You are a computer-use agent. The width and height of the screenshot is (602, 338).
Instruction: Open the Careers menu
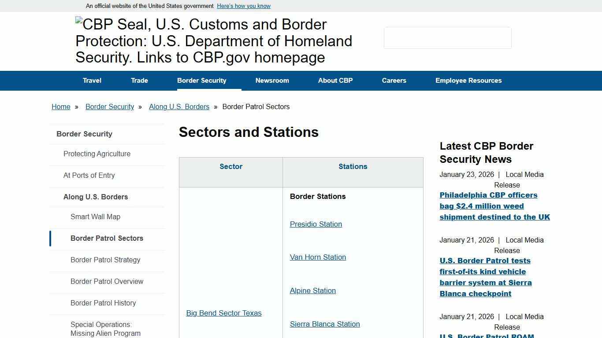click(x=394, y=81)
